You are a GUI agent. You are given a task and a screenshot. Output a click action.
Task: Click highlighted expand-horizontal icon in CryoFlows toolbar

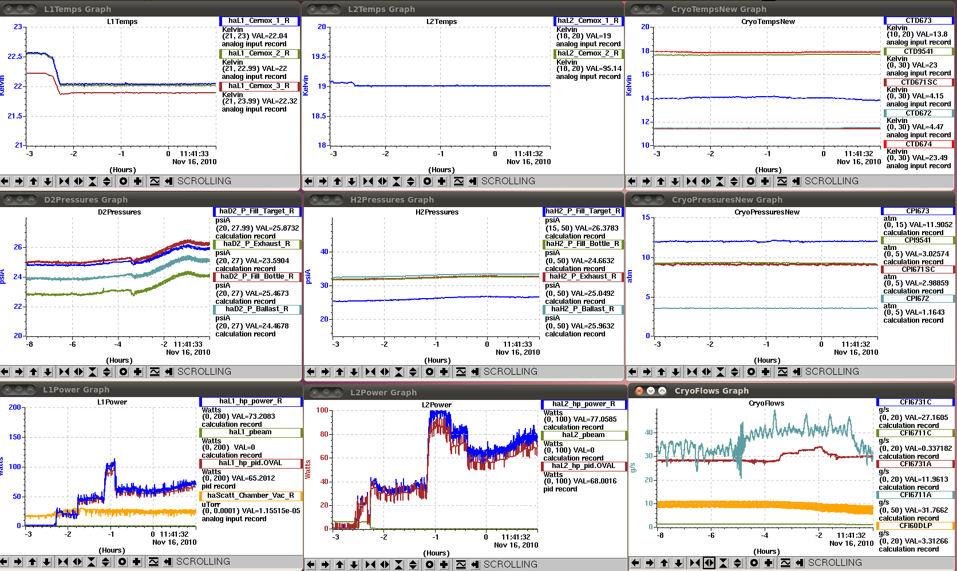(x=709, y=563)
